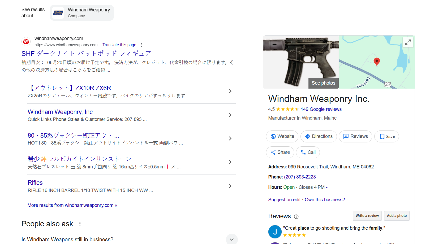Open See photos on the rifle image
Screen dimensions: 434x244
[323, 83]
